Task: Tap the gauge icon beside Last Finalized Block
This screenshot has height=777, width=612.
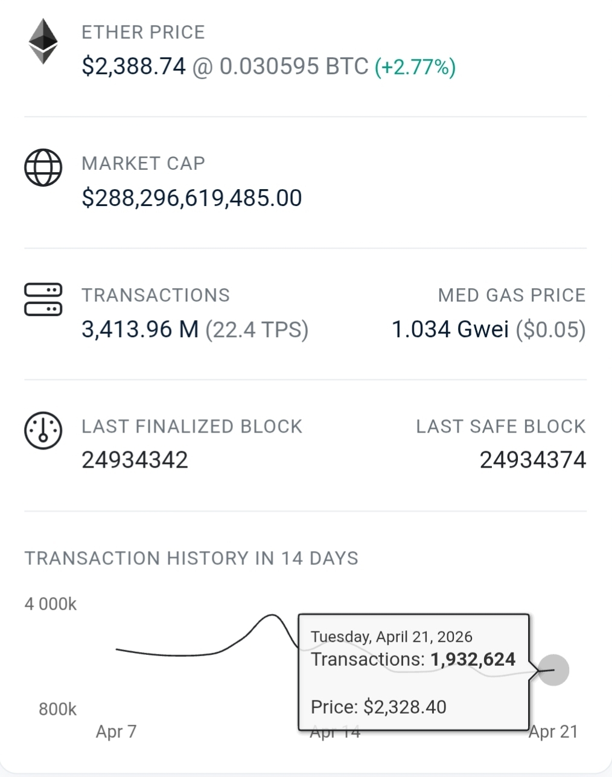Action: [43, 430]
